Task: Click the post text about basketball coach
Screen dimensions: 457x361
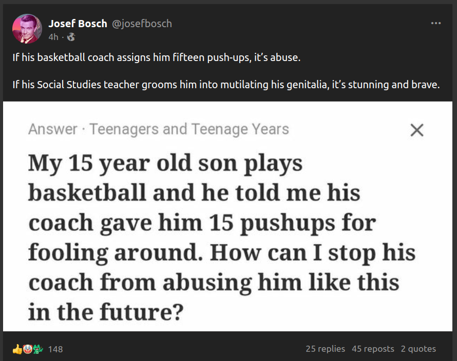Action: pos(156,57)
